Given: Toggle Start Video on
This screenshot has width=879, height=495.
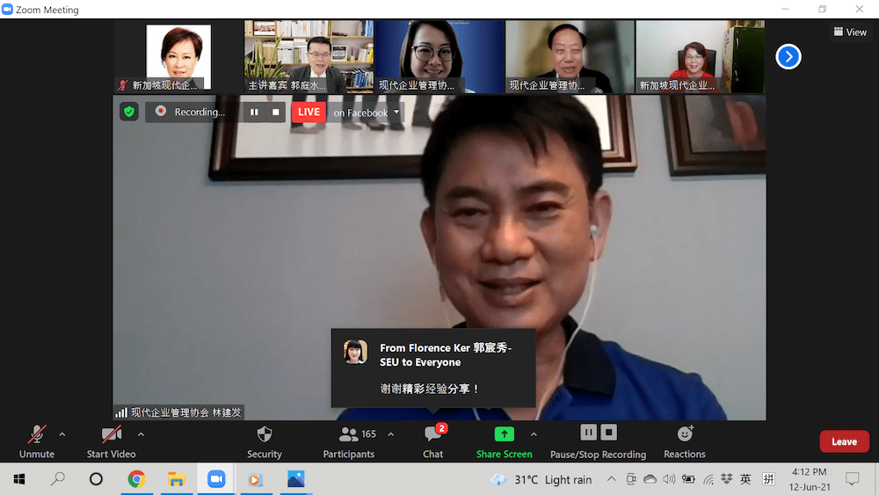Looking at the screenshot, I should point(111,441).
